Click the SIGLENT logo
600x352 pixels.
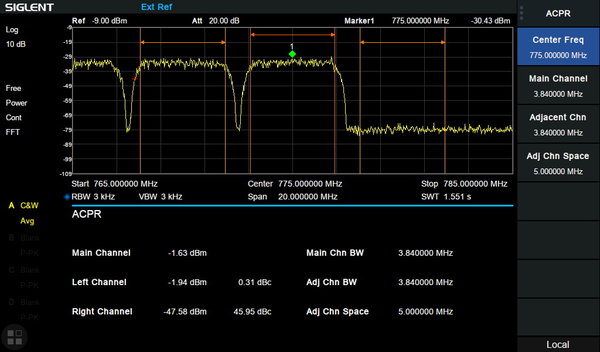[x=29, y=8]
